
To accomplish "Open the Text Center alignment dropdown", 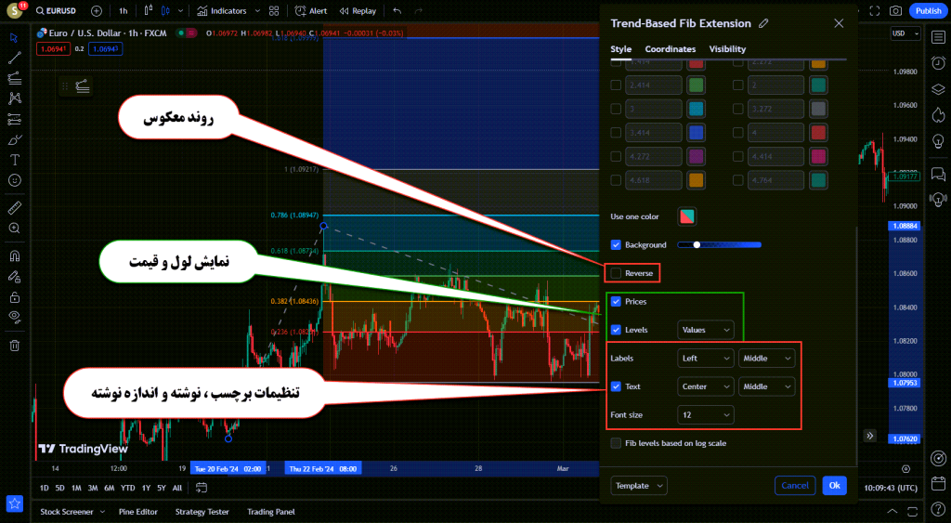I will pos(706,386).
